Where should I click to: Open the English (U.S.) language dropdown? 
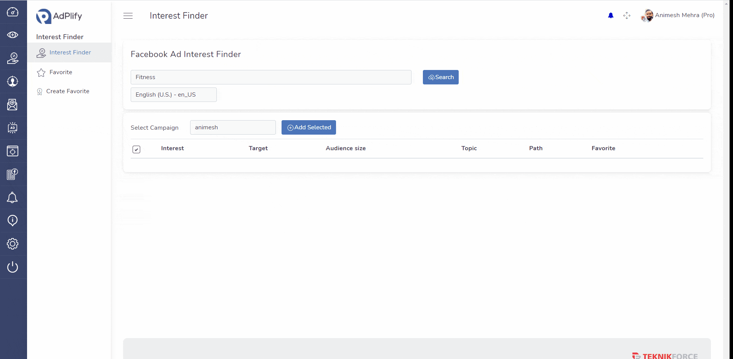point(173,95)
